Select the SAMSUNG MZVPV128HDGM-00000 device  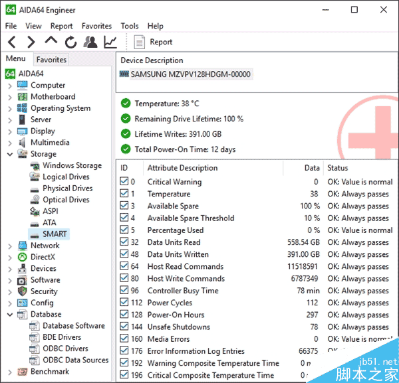point(190,74)
